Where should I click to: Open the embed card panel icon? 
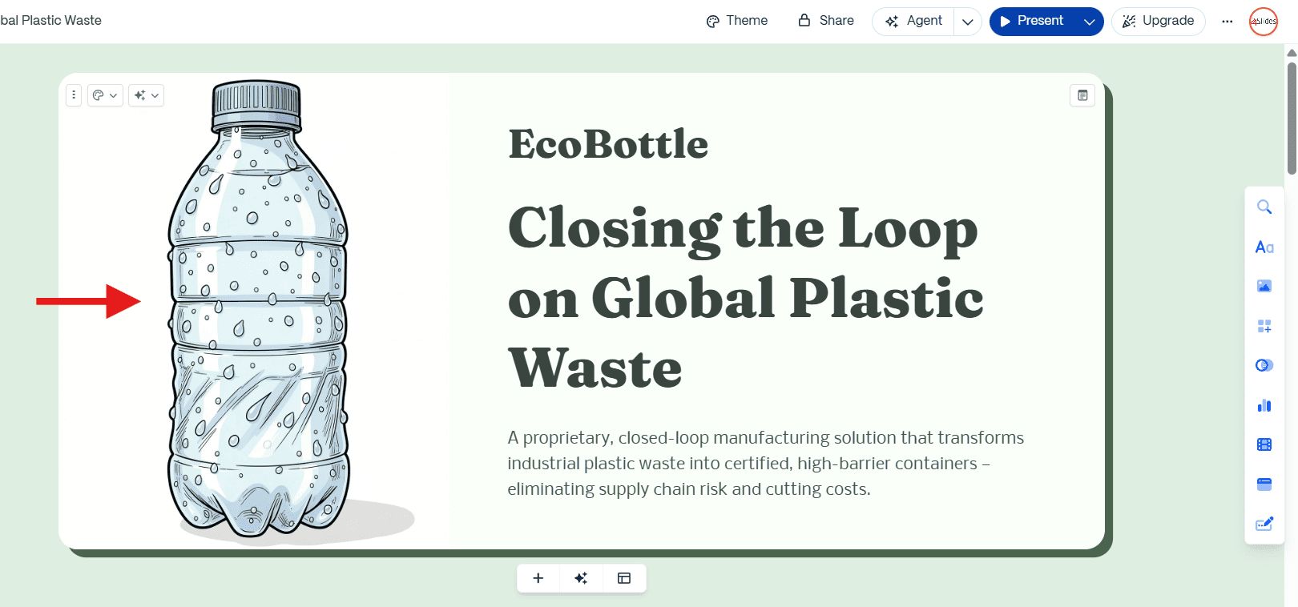[x=1264, y=484]
